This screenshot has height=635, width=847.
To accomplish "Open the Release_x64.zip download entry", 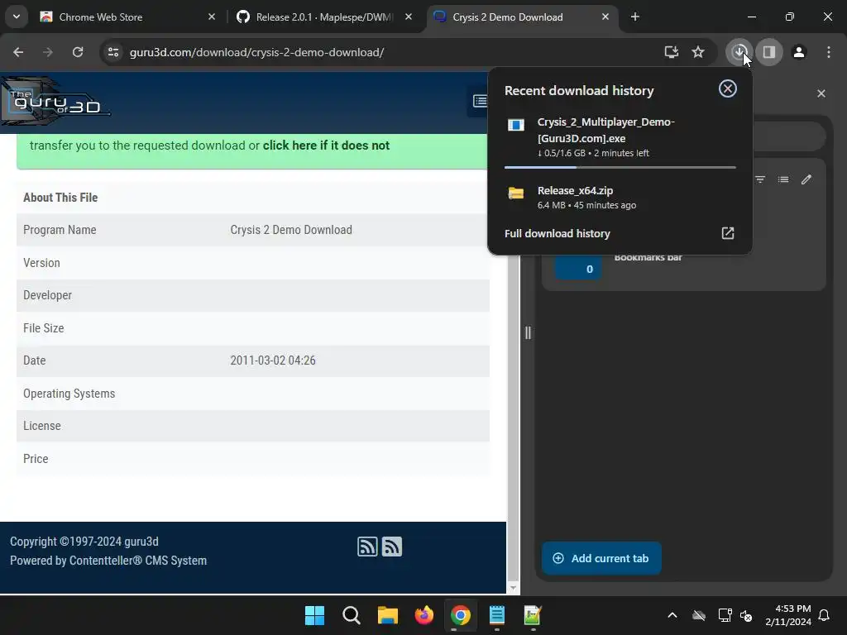I will tap(620, 197).
